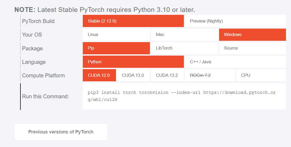Choose the LibTorch package option

184,48
